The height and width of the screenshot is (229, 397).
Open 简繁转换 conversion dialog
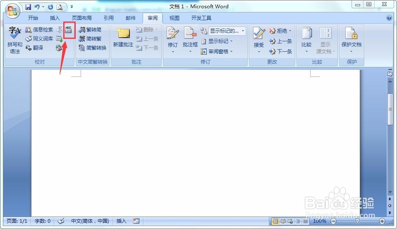click(93, 48)
